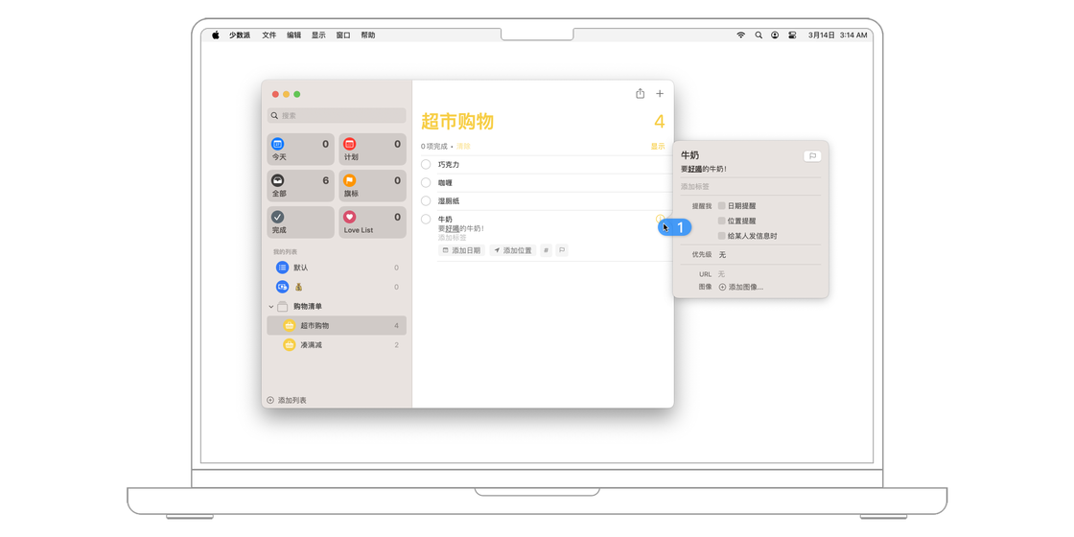Viewport: 1074px width, 537px height.
Task: Open the 全部 smart list card
Action: coord(301,186)
